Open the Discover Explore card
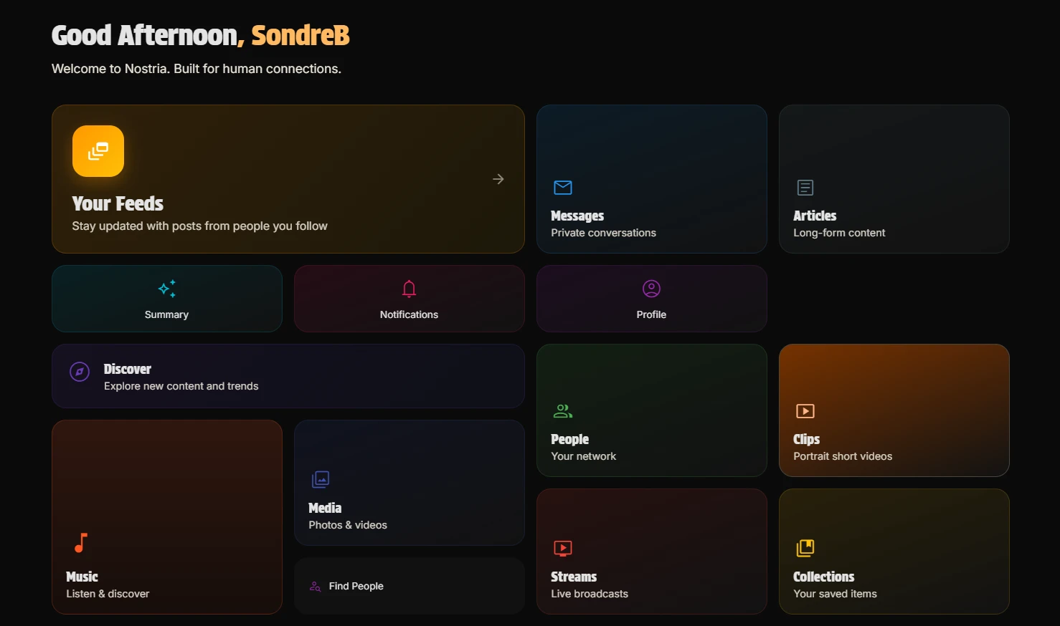Viewport: 1060px width, 626px height. point(288,376)
